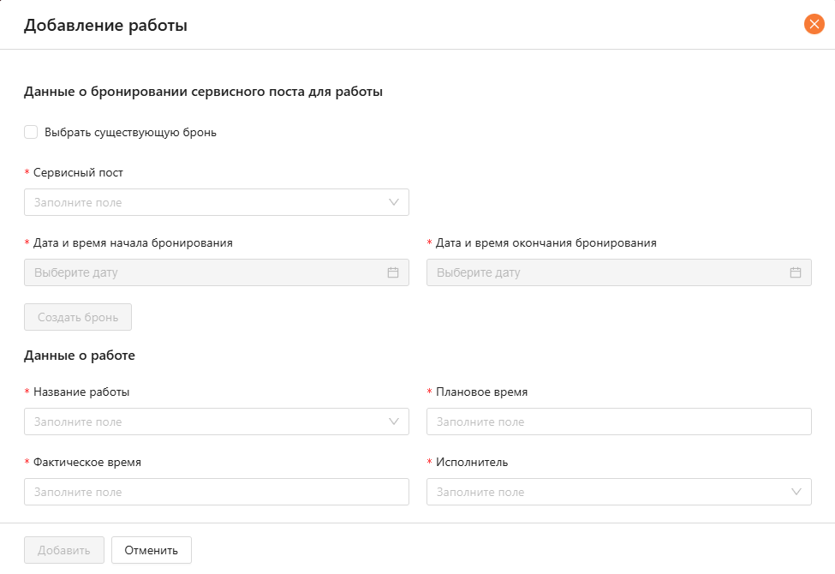Click the chevron arrow in Сервисный пост field
The height and width of the screenshot is (574, 835).
pos(394,202)
